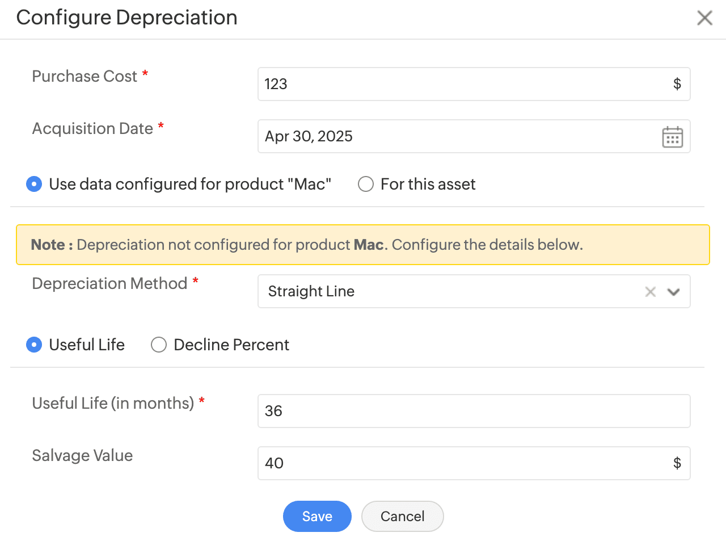Viewport: 726px width, 545px height.
Task: Click the Depreciation Method label
Action: [109, 283]
